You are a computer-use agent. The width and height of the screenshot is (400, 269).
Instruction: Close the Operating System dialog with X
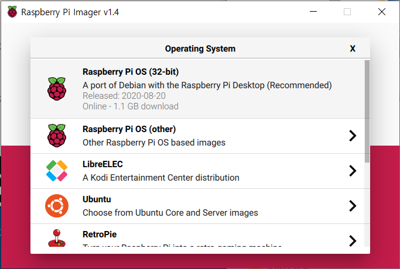[x=353, y=49]
